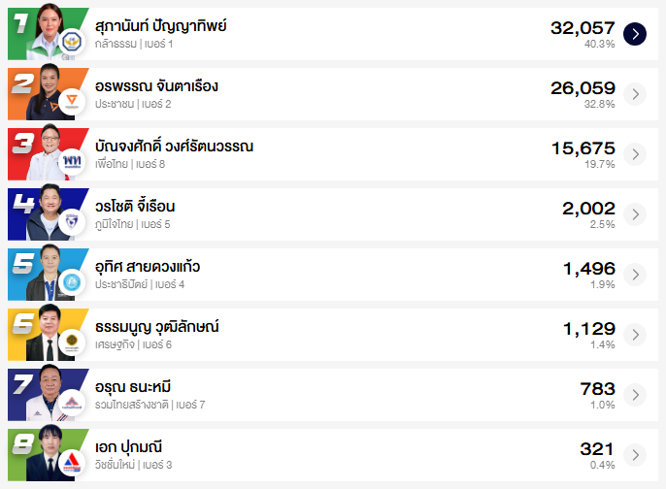This screenshot has height=489, width=666.
Task: Click the วิชชั่นใหม่ party logo on rank 8
Action: click(72, 463)
